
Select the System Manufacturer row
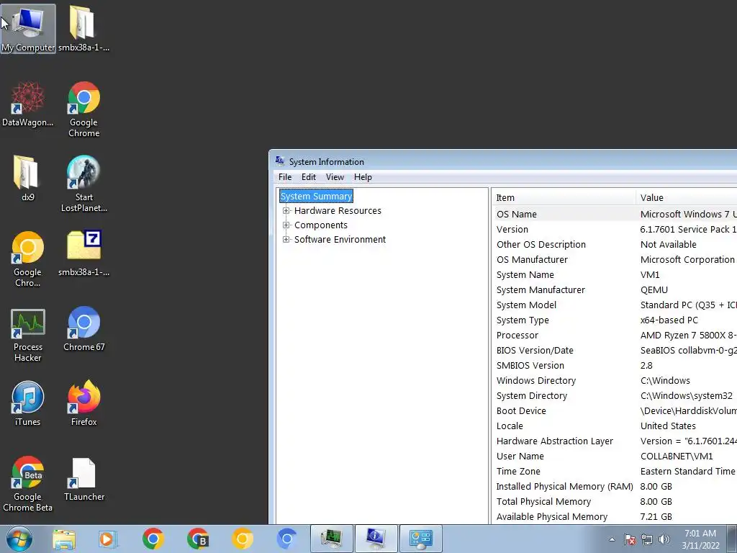click(x=615, y=289)
